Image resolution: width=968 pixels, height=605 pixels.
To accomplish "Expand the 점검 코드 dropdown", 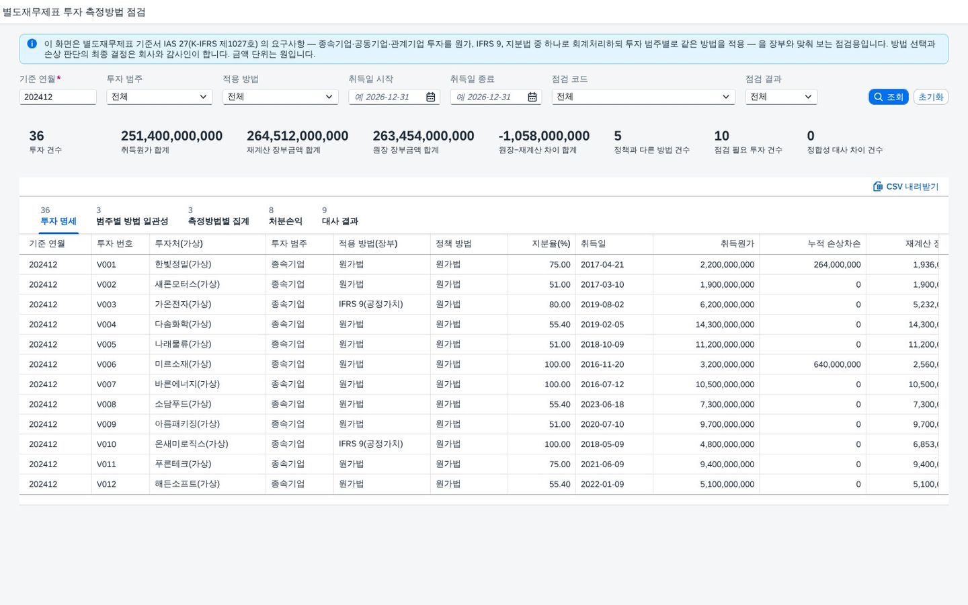I will (x=643, y=97).
